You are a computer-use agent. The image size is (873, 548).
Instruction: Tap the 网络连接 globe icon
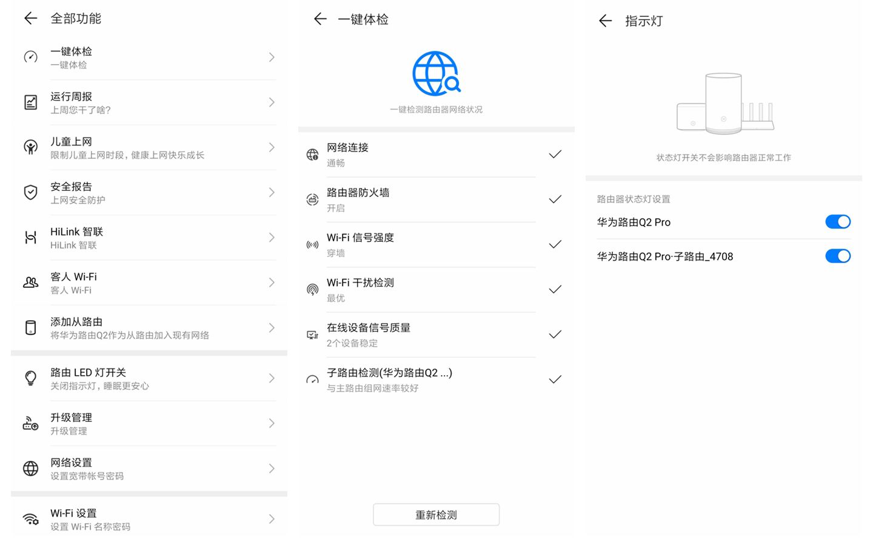pos(312,155)
